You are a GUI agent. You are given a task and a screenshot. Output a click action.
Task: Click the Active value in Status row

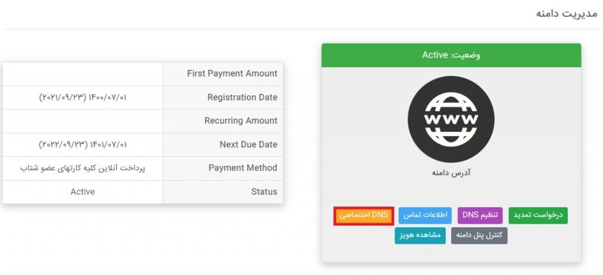[82, 191]
